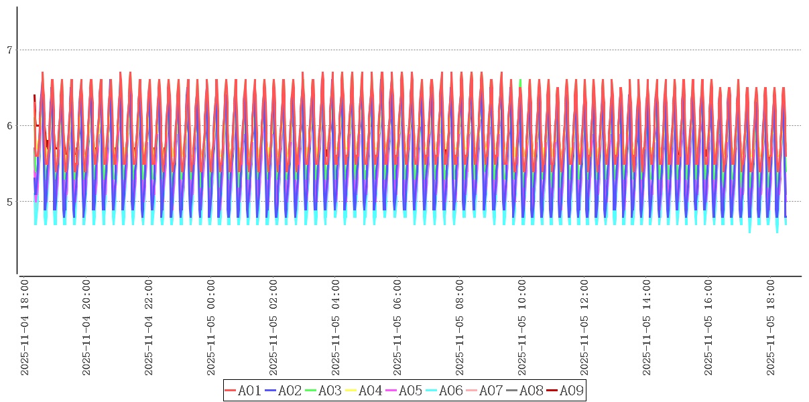
Task: Click the green spike near 10:00
Action: (520, 82)
